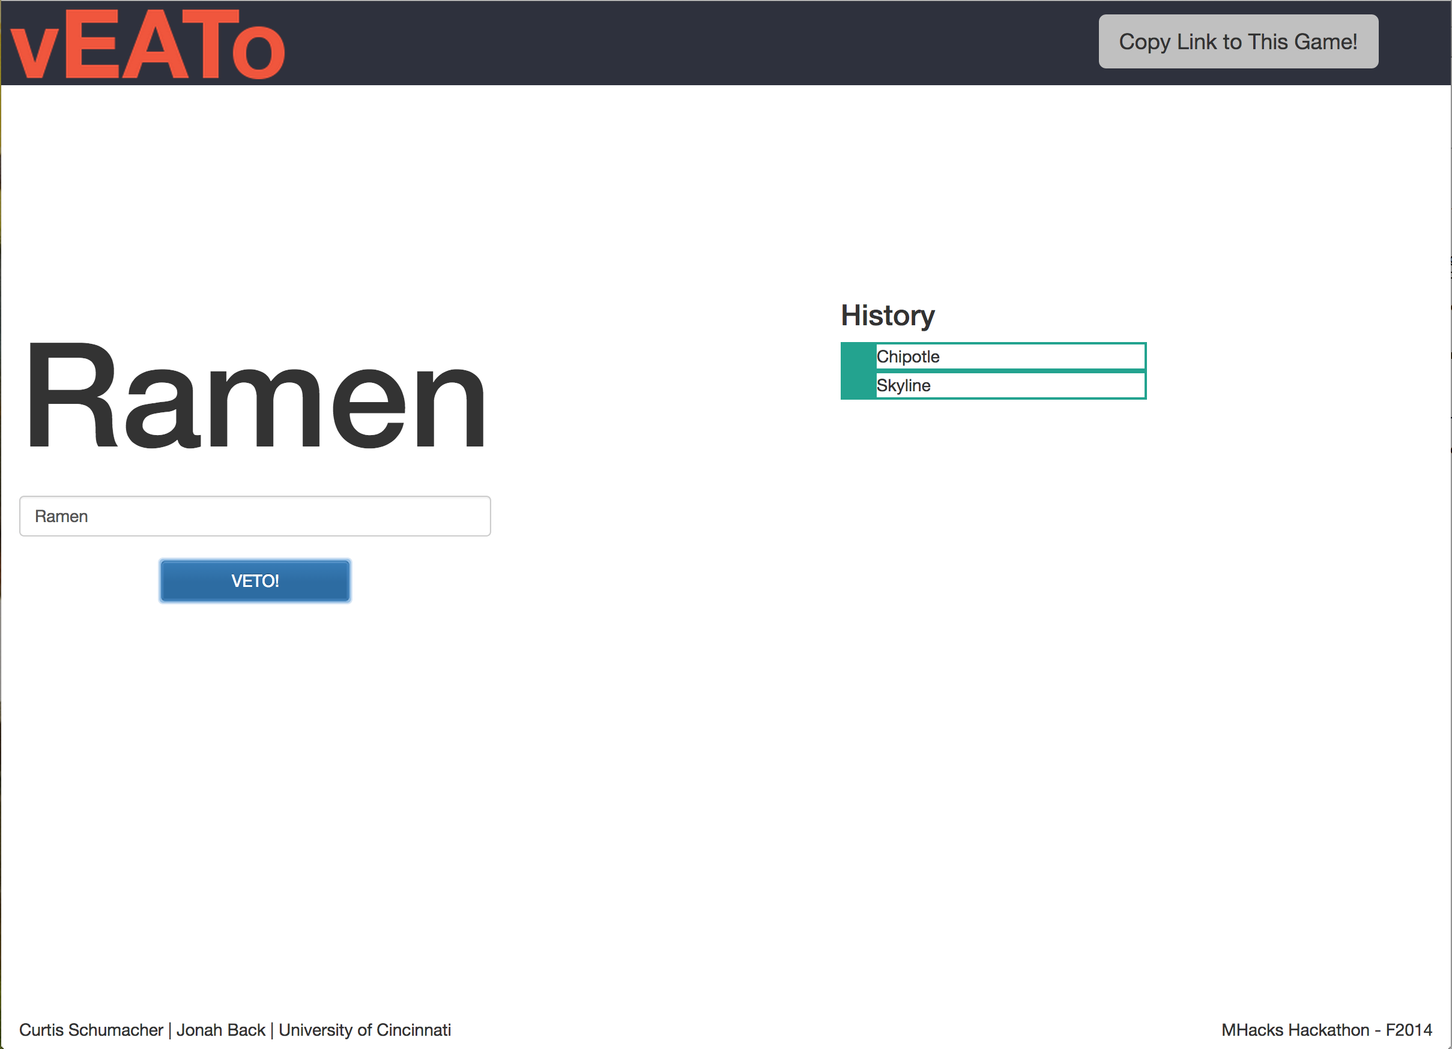Click Jonah Back in the footer
This screenshot has height=1049, width=1452.
(x=220, y=1030)
